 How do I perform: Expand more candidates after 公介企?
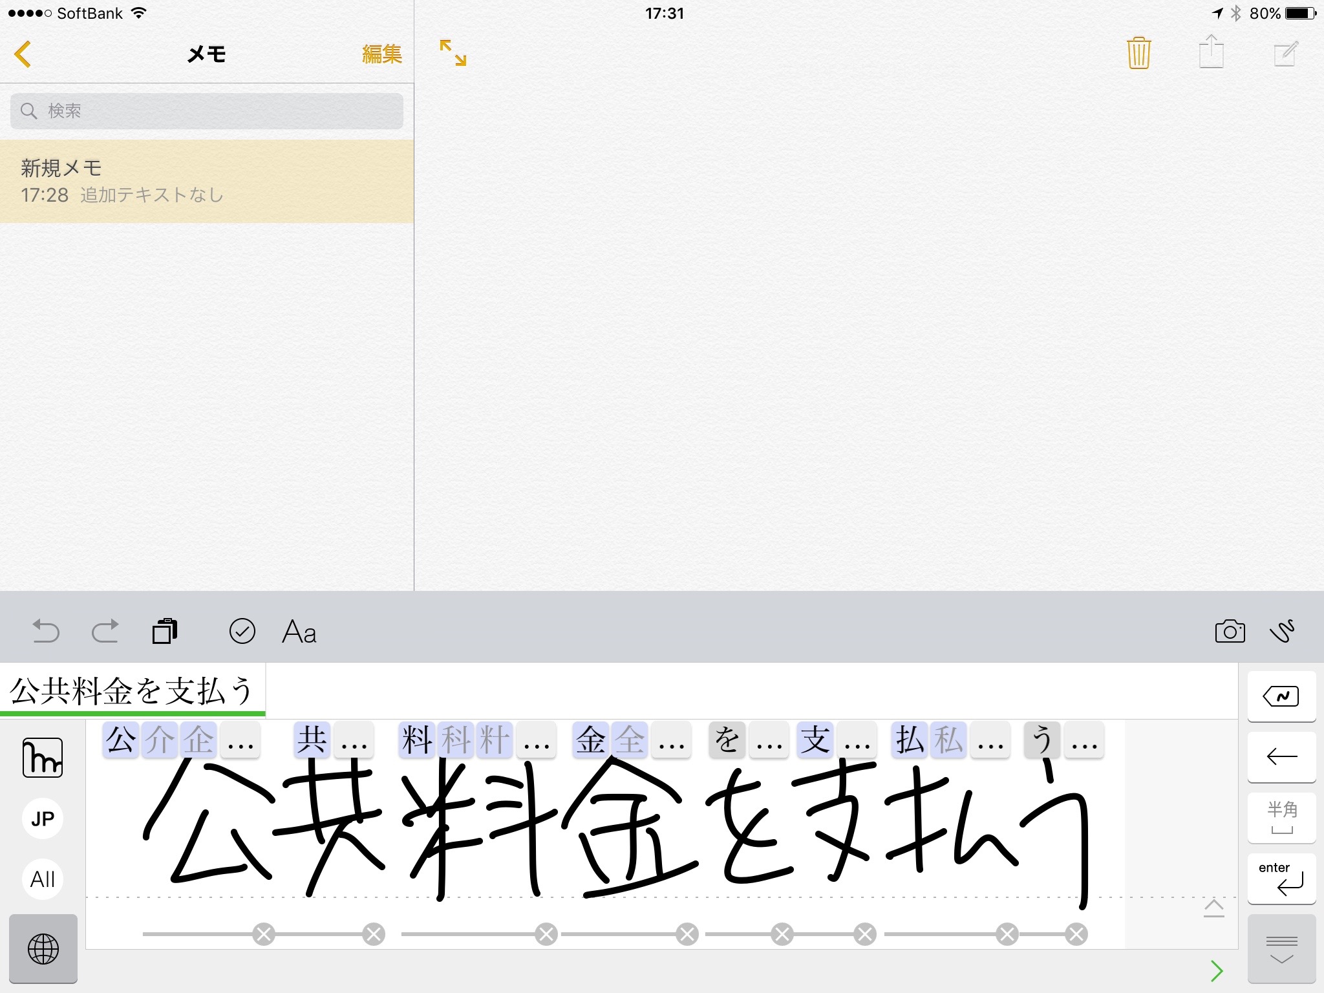(x=240, y=741)
